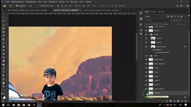Select layer Слой 2
This screenshot has height=107, width=191.
166,76
